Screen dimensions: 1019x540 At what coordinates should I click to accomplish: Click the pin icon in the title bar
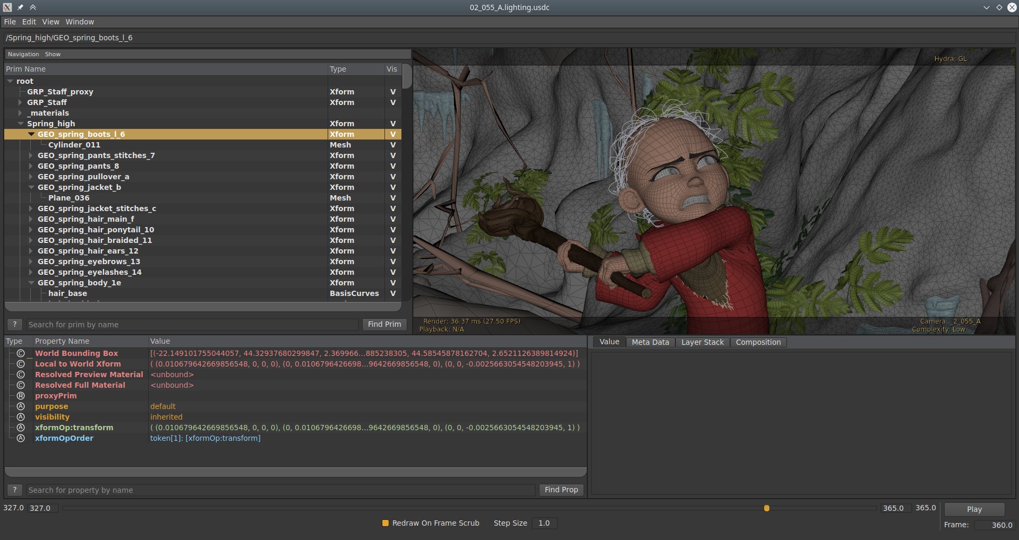tap(20, 7)
